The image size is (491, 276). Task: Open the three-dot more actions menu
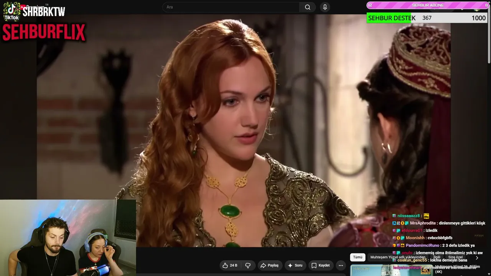pos(341,265)
